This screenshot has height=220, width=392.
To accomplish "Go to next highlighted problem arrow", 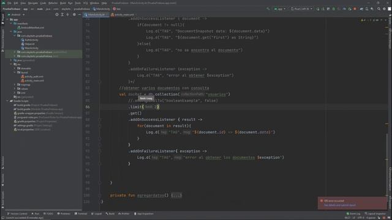I will [x=385, y=20].
